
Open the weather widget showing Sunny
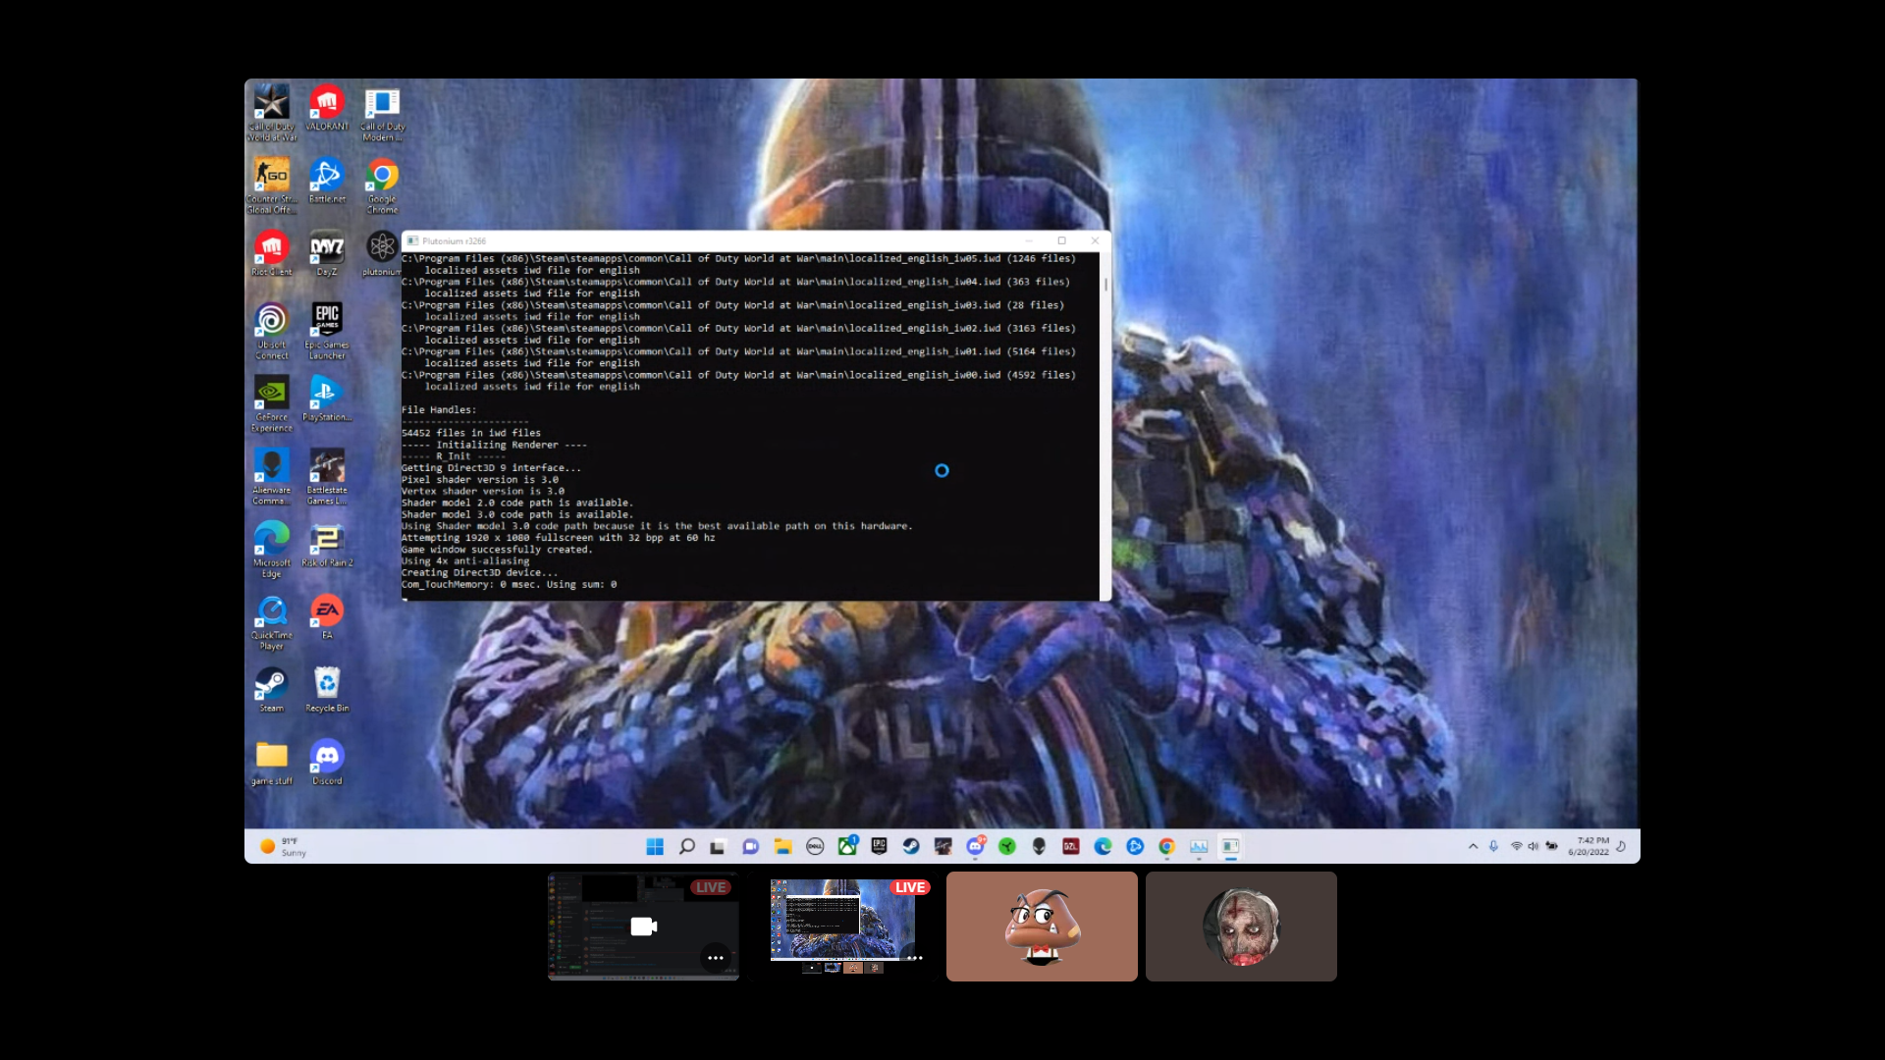point(284,847)
